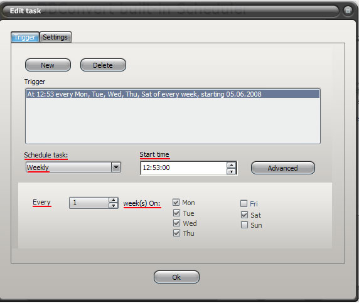Disable the Wed checkbox
The width and height of the screenshot is (359, 303).
click(176, 223)
